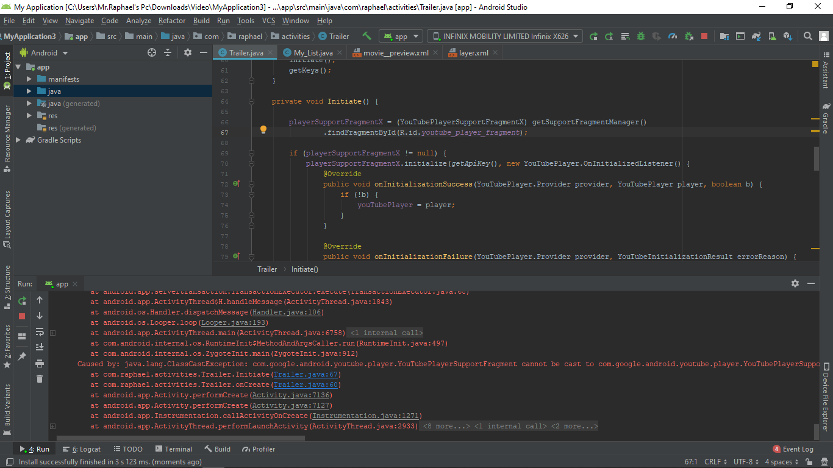Expand the res folder in project tree
The image size is (833, 468).
(29, 116)
